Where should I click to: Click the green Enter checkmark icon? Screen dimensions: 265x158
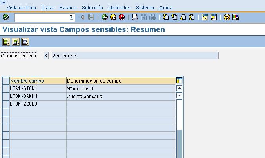click(x=5, y=17)
